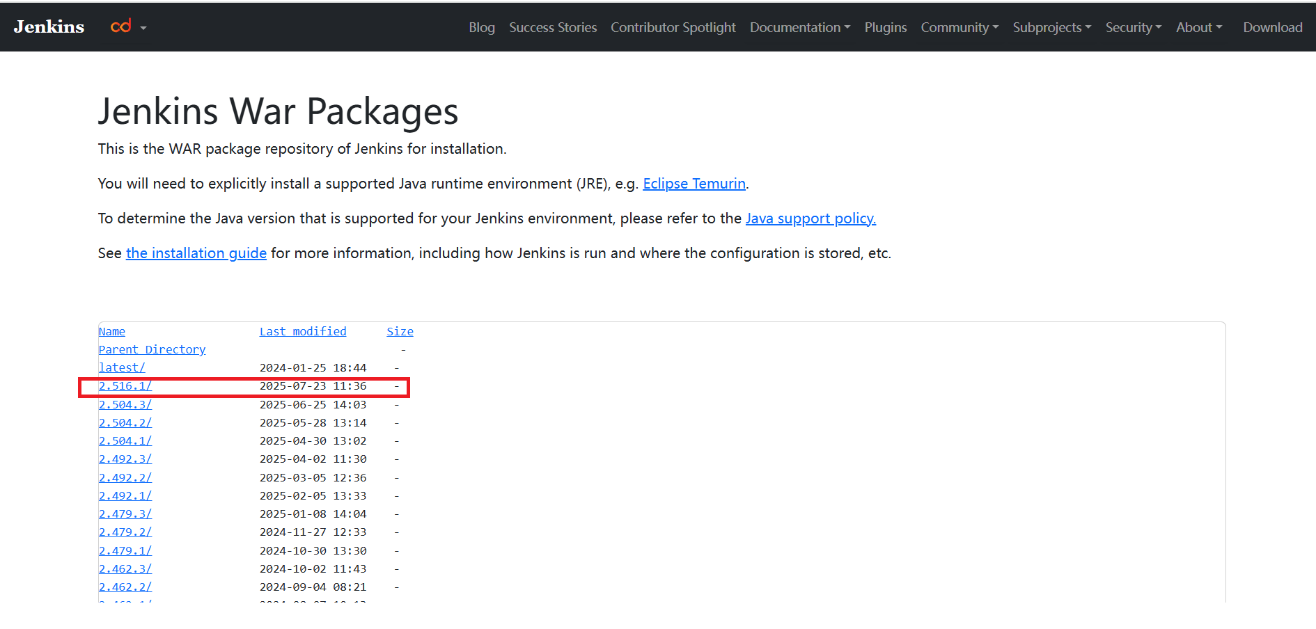Open the 2.492.1/ directory
1316x629 pixels.
pos(125,495)
